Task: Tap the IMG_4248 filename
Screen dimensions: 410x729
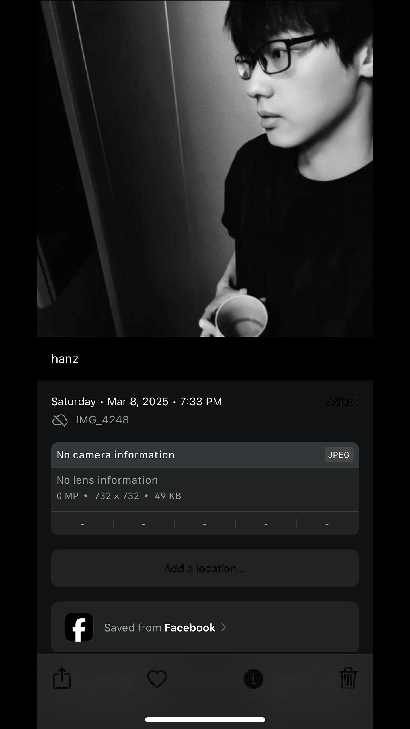Action: coord(102,420)
